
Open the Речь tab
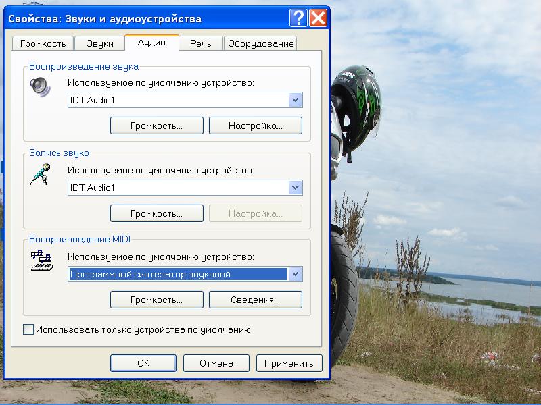[x=200, y=44]
